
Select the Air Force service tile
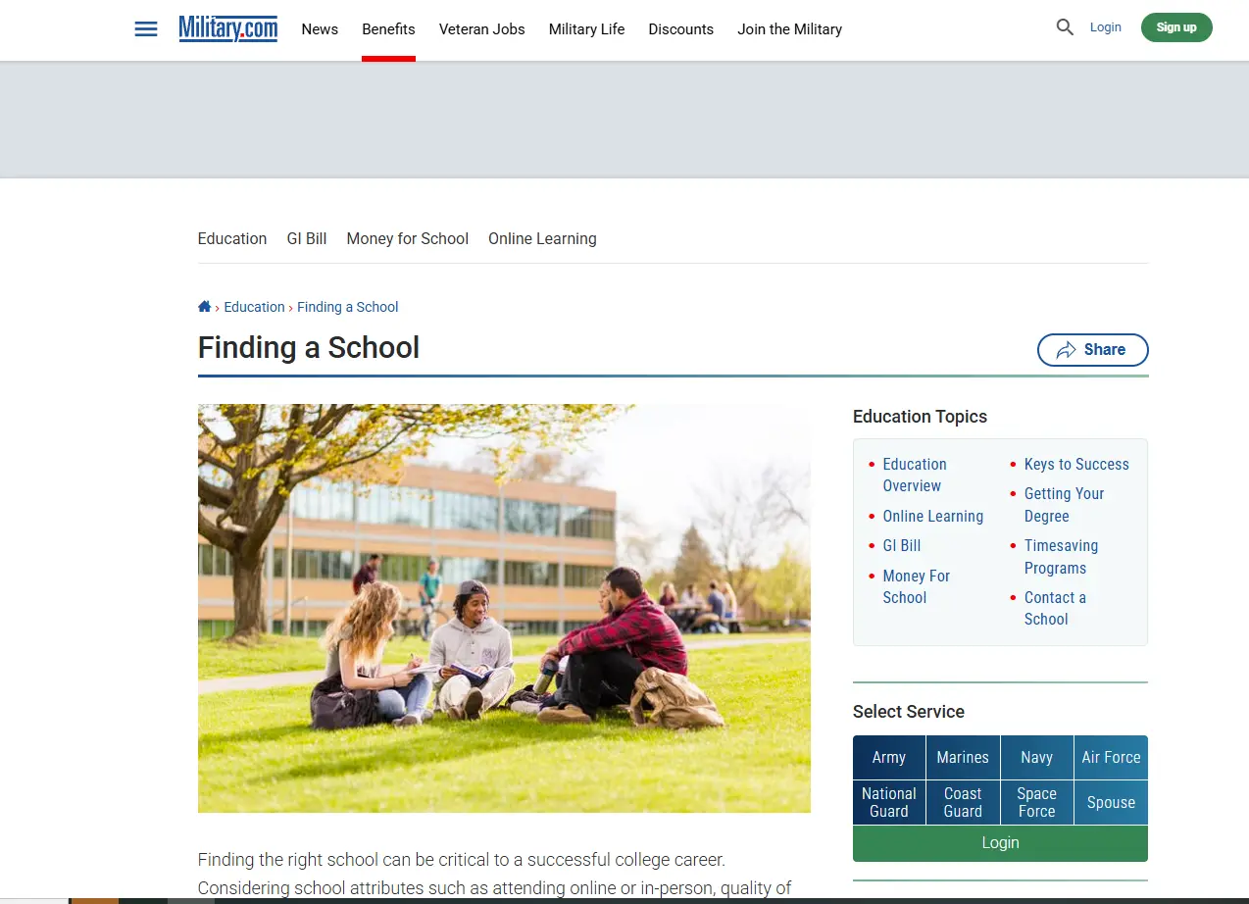1111,757
